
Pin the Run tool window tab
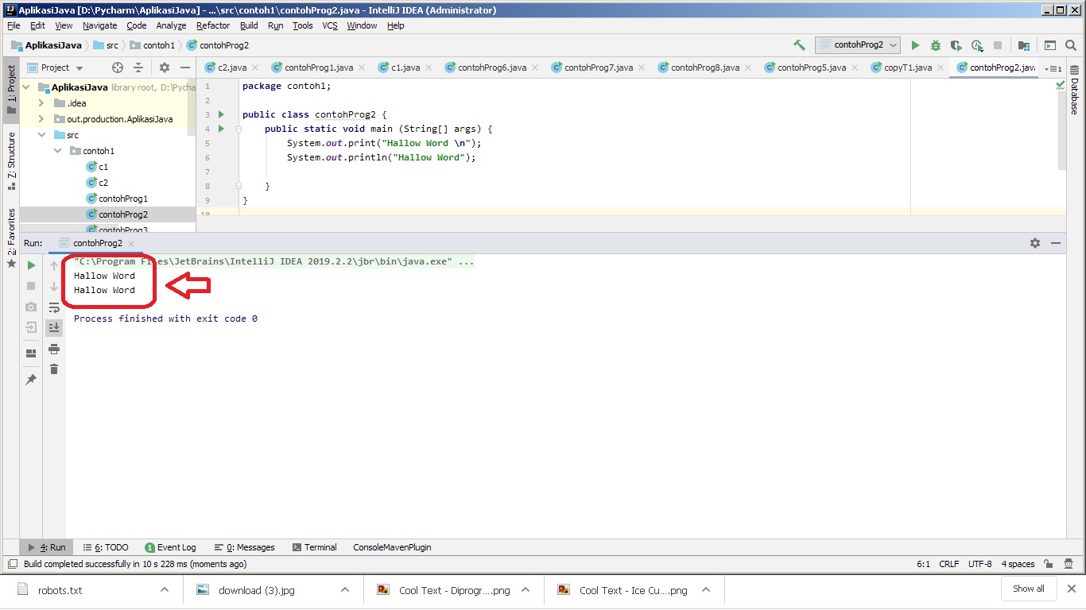tap(30, 379)
